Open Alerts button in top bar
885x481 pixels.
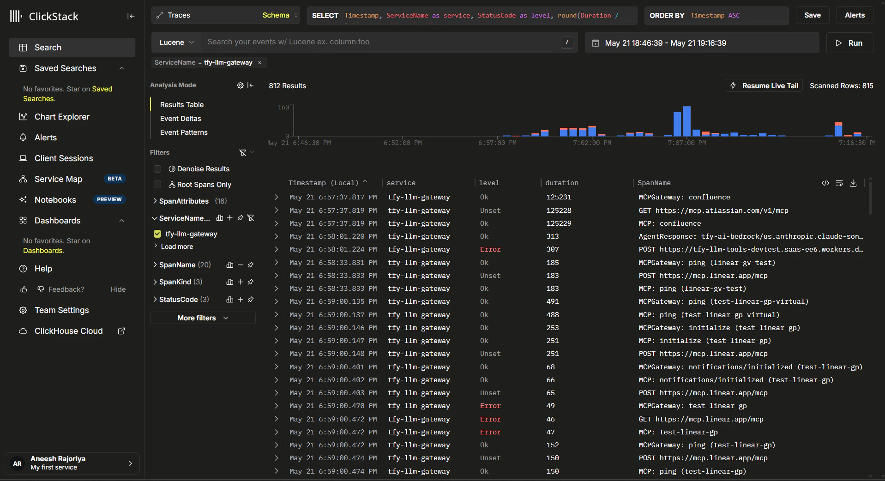click(x=855, y=15)
